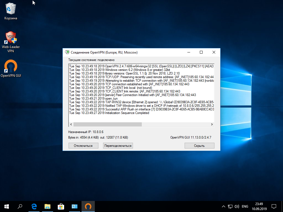Close the OpenVPN connection window

[214, 52]
